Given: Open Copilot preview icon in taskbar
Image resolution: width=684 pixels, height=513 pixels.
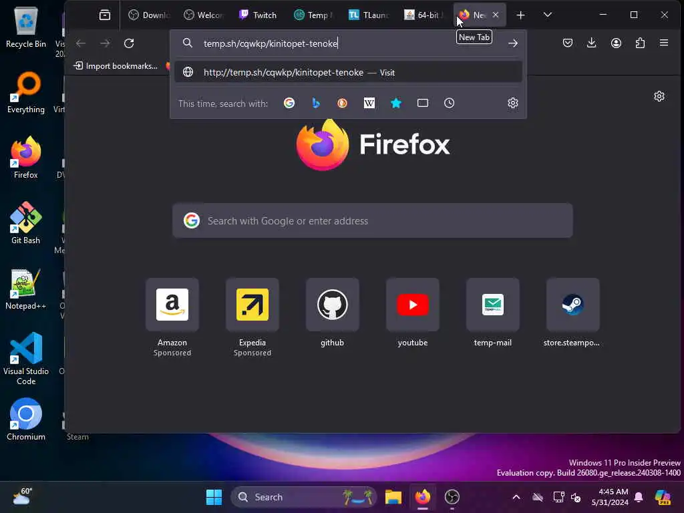Looking at the screenshot, I should pos(663,497).
